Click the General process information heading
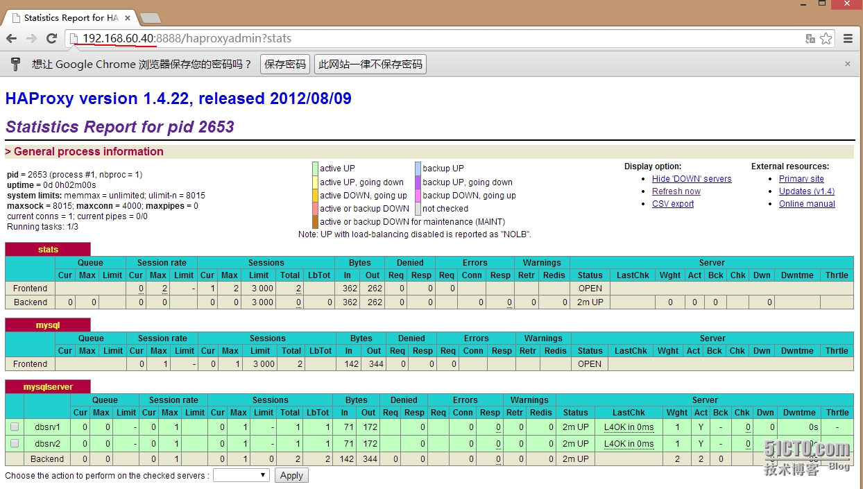Viewport: 863px width, 489px height. coord(89,152)
